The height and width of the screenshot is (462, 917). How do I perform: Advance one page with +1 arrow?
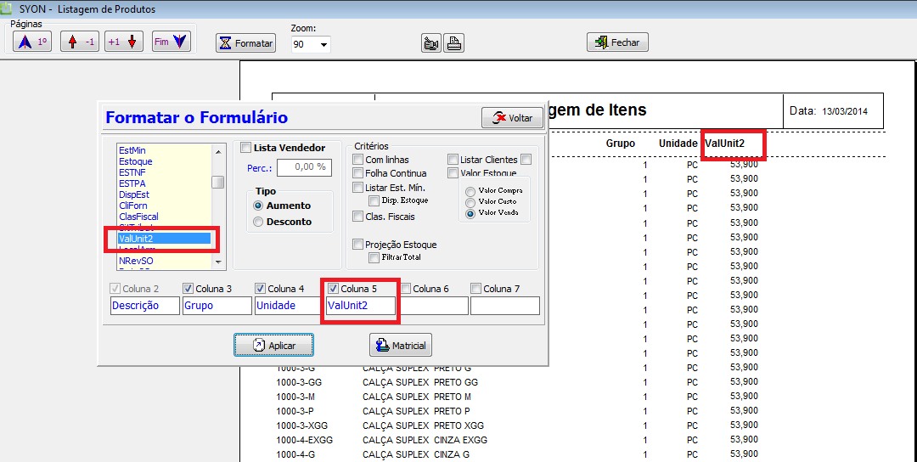point(124,42)
